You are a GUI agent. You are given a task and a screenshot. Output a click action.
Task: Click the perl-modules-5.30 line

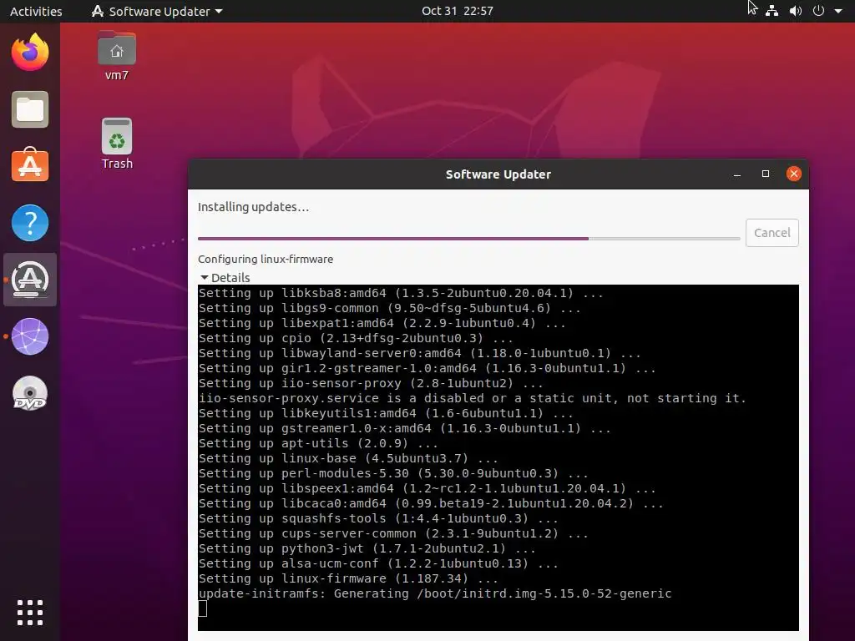point(393,474)
